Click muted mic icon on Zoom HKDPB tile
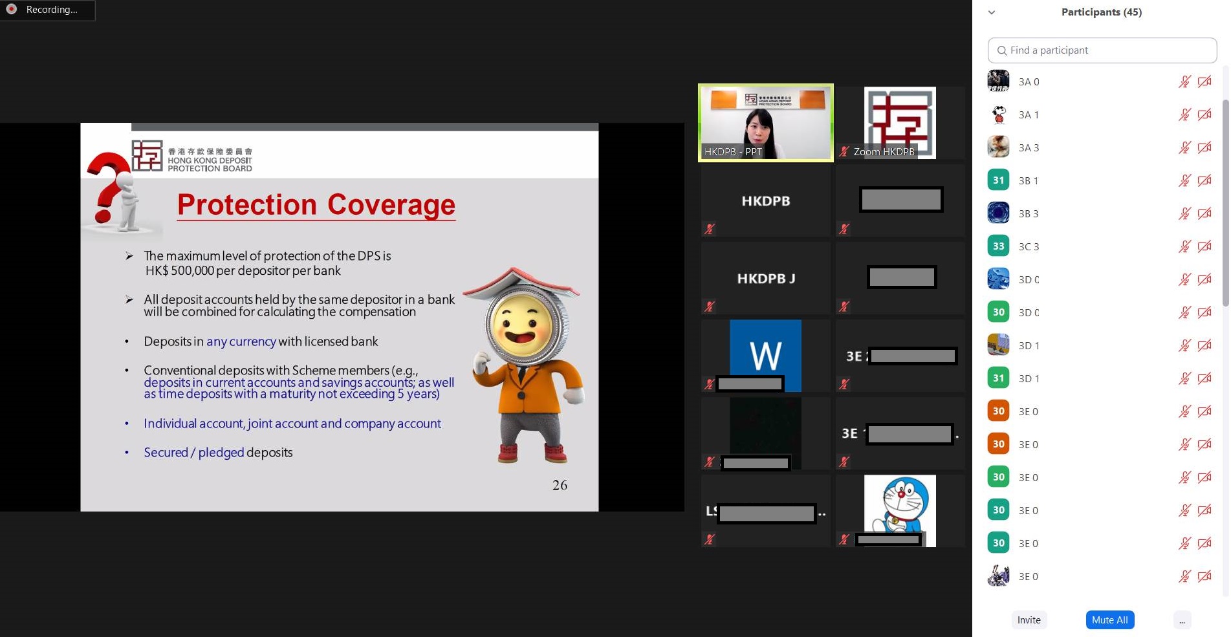Screen dimensions: 1231x637 coord(844,151)
